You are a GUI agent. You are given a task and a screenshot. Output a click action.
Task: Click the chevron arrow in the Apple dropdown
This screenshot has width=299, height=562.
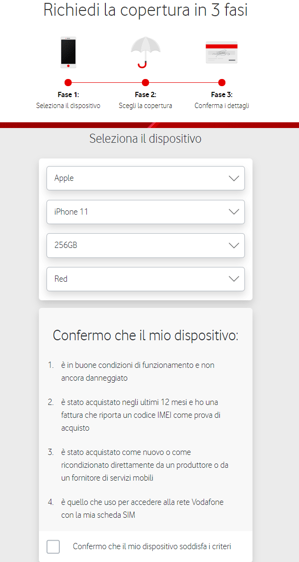click(x=234, y=178)
